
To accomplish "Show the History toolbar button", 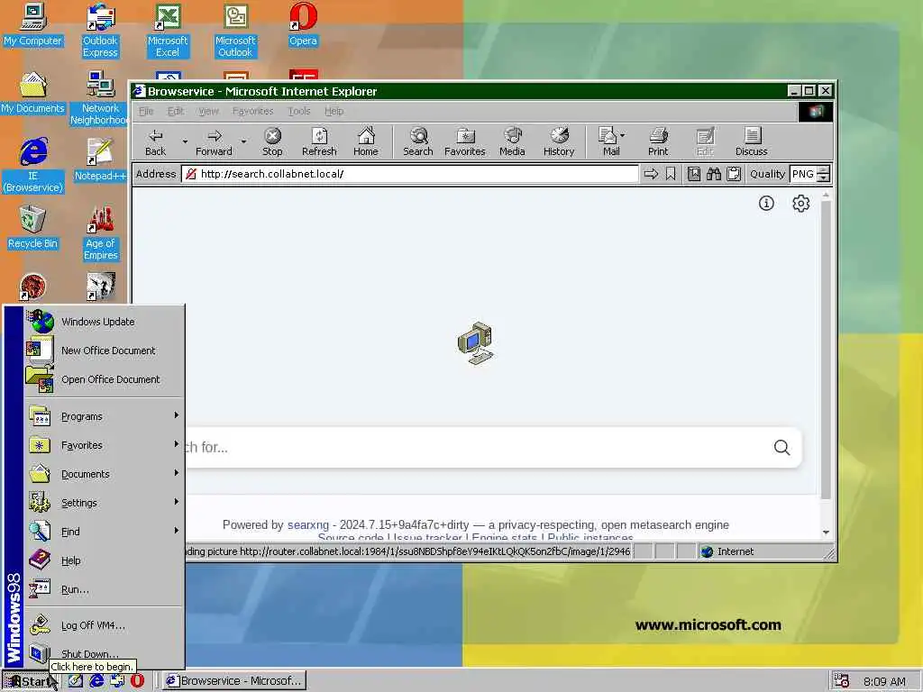I will tap(559, 141).
